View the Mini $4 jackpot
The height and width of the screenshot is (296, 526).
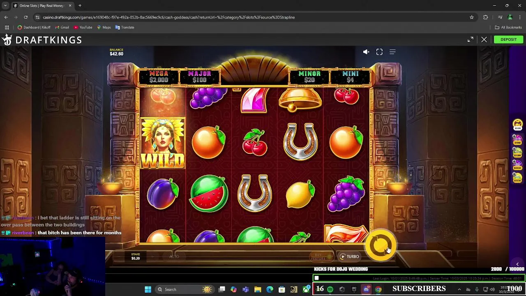click(x=350, y=77)
